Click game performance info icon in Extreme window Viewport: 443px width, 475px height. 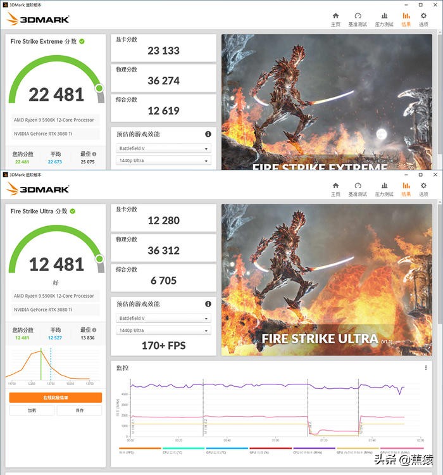208,134
